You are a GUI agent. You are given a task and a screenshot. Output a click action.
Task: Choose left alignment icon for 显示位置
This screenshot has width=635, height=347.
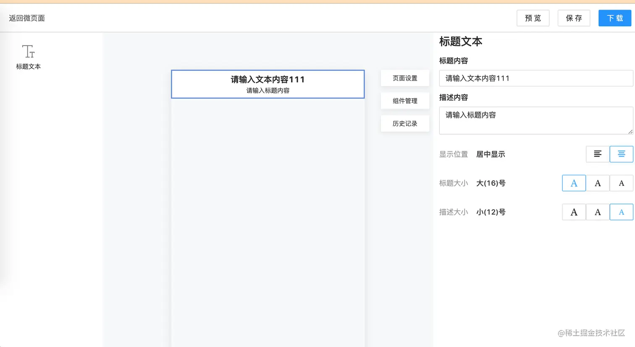click(x=598, y=154)
